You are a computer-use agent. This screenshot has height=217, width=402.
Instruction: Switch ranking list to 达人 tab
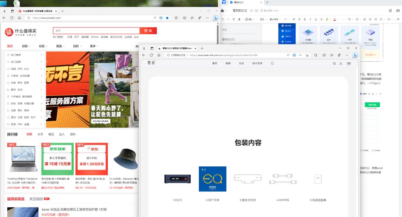pyautogui.click(x=62, y=134)
